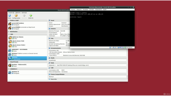Click the green Exibir arrow icon
This screenshot has height=96, width=171.
(x=31, y=15)
